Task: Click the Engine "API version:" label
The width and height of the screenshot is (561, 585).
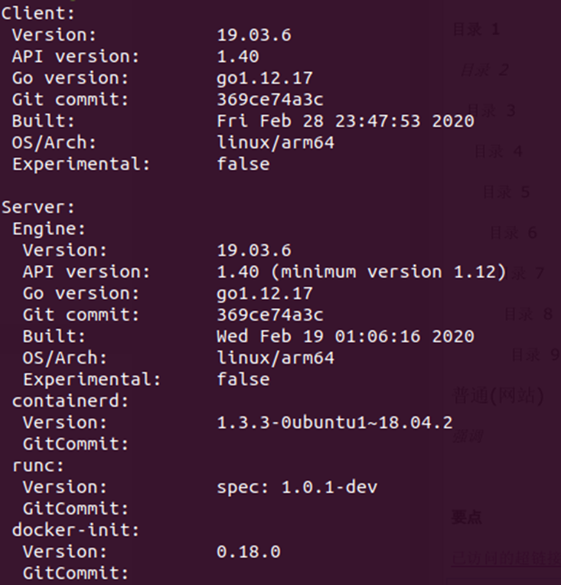Action: 86,273
